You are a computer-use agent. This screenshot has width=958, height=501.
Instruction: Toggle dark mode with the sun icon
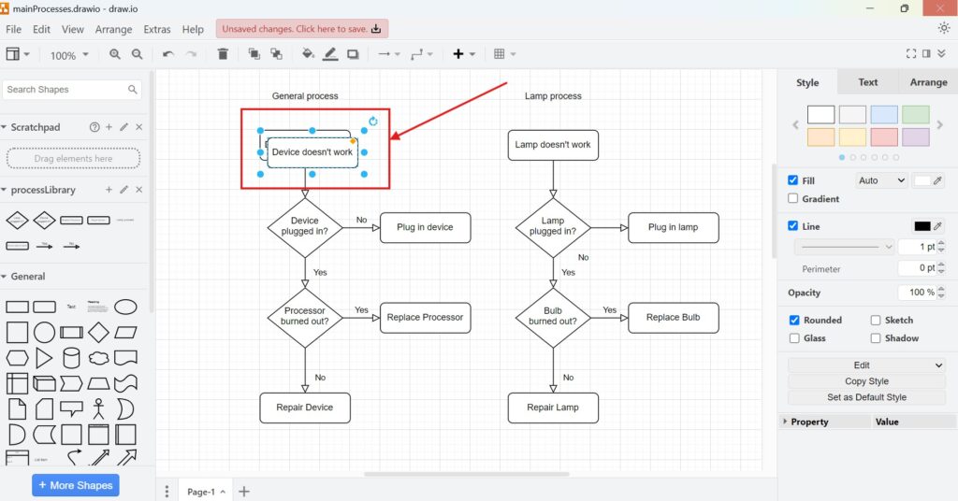tap(943, 28)
